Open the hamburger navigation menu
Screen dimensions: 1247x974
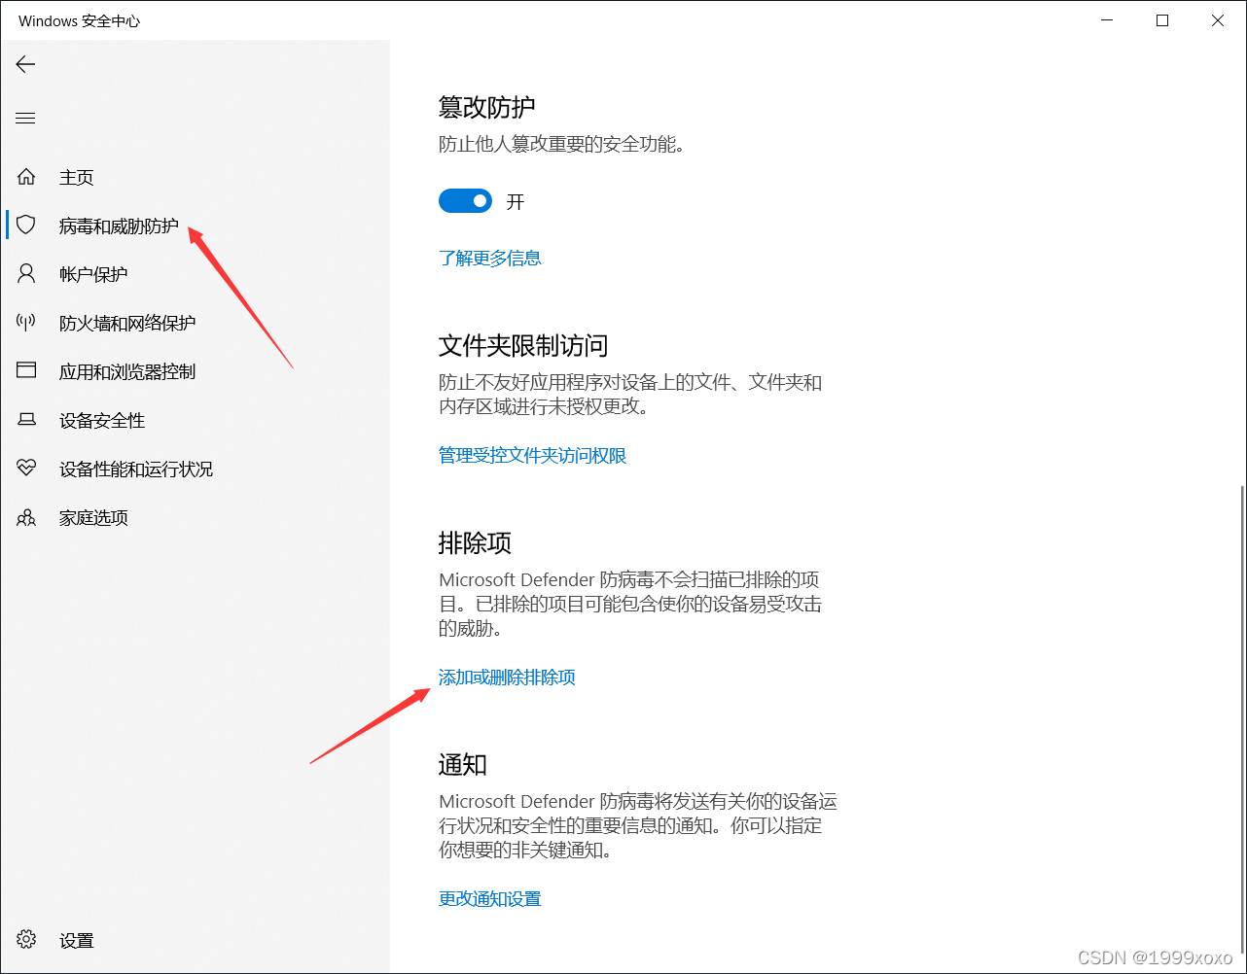(26, 119)
